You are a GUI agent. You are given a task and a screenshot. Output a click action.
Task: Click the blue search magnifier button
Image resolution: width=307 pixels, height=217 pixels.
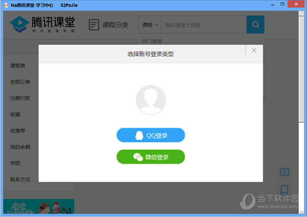(255, 25)
